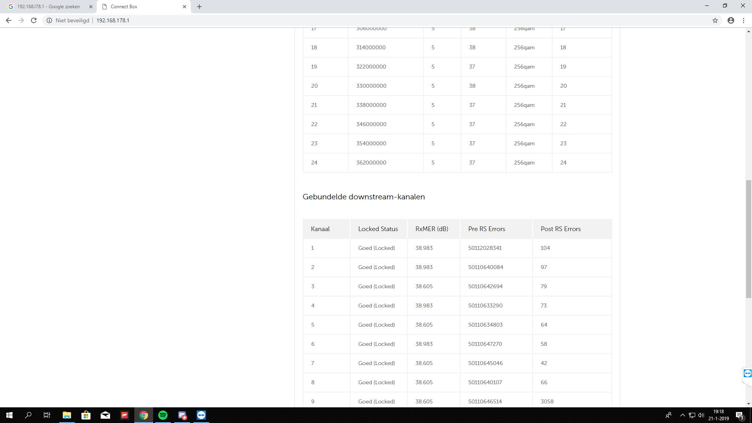Launch Spotify from the taskbar
The image size is (752, 423).
(x=163, y=415)
